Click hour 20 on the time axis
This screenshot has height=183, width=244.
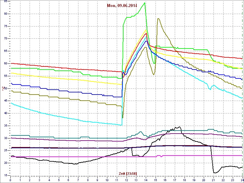[x=204, y=180]
